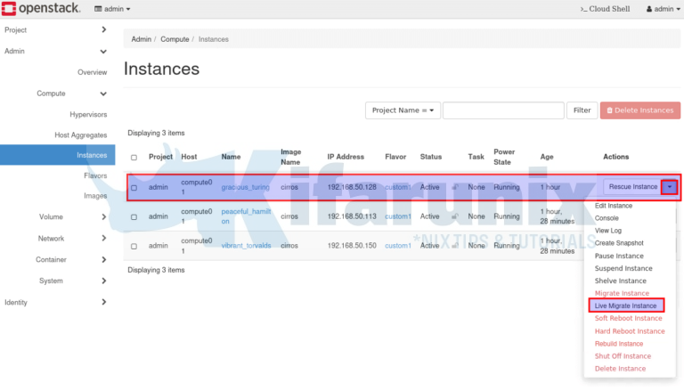This screenshot has height=391, width=684.
Task: Click IP address 192.168.50.113 cell
Action: click(x=352, y=216)
